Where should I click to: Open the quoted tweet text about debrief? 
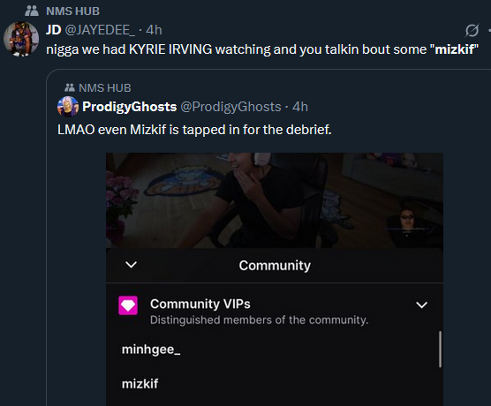pos(194,130)
